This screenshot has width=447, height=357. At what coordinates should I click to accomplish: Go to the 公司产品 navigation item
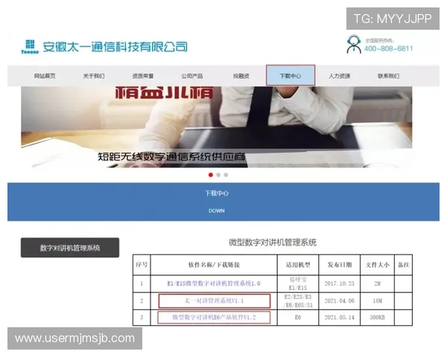pos(192,76)
